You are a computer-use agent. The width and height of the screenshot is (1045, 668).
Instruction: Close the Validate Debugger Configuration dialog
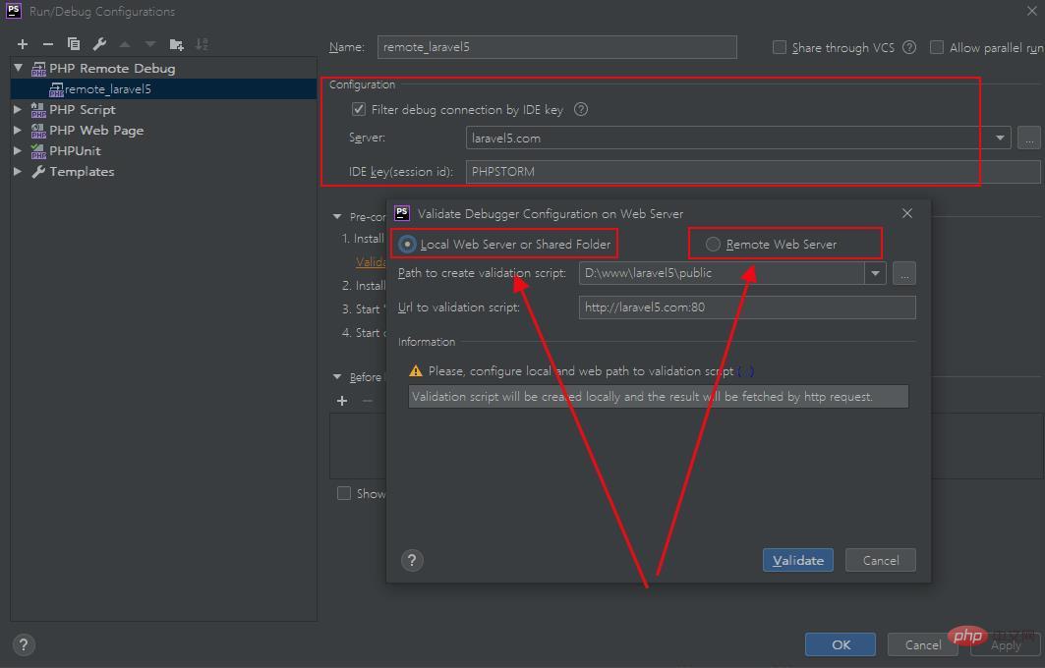pos(907,213)
